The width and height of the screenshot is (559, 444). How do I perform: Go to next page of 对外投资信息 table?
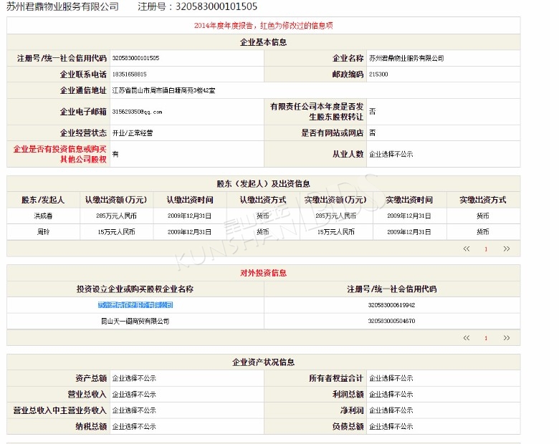click(506, 338)
